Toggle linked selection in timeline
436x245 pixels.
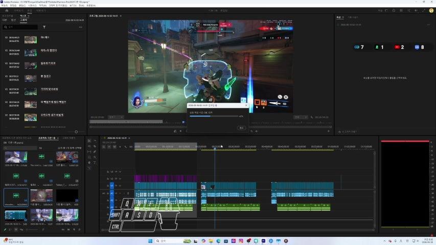pos(114,146)
